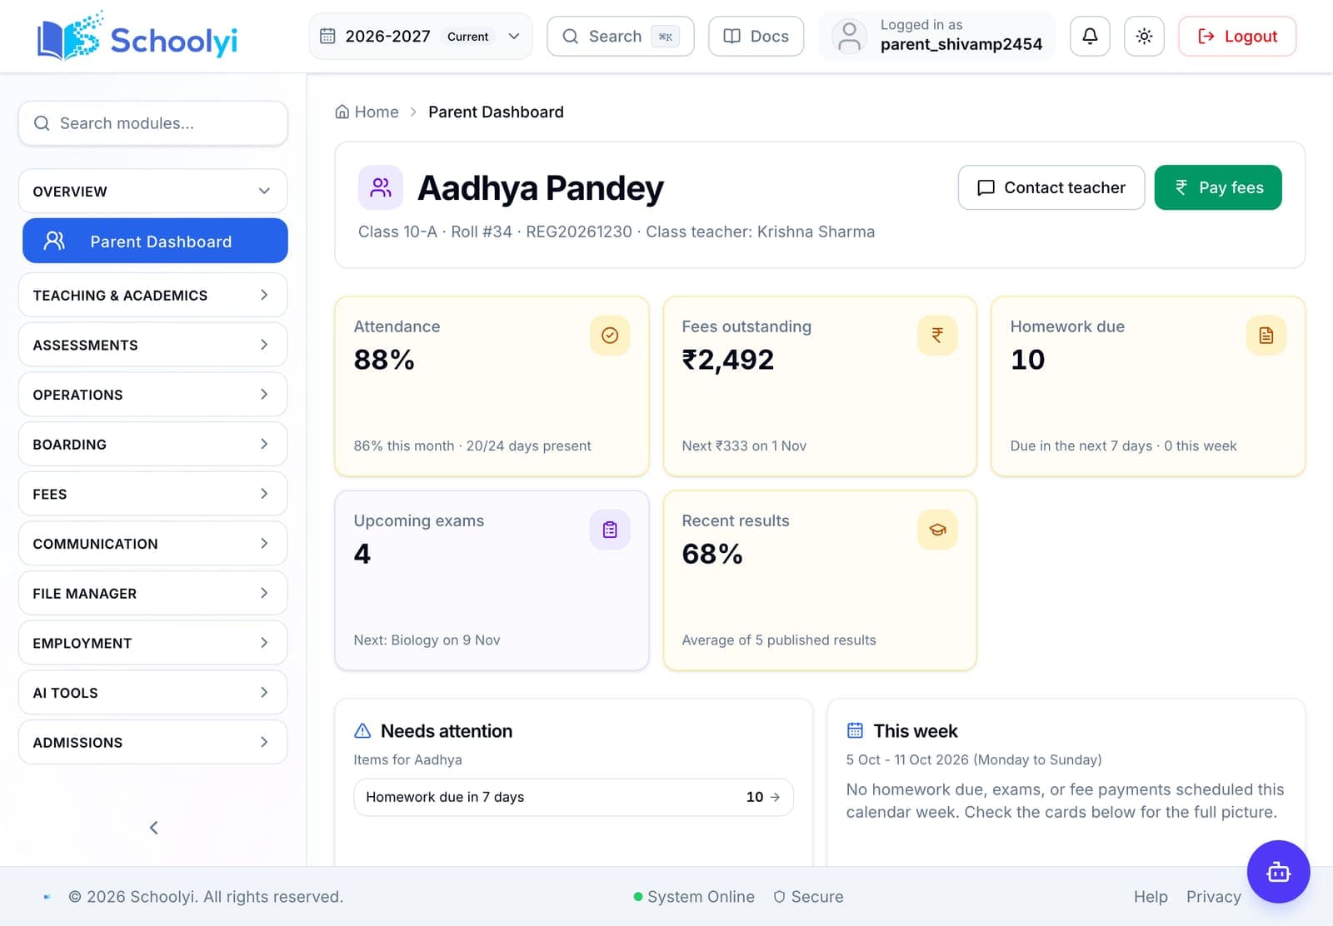Expand the ASSESSMENTS section
This screenshot has width=1333, height=926.
coord(153,345)
